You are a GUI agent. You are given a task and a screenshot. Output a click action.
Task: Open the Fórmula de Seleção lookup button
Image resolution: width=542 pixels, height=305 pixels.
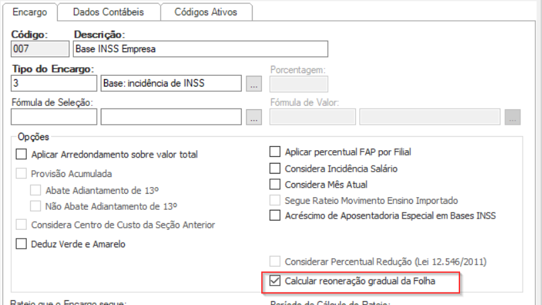coord(253,117)
